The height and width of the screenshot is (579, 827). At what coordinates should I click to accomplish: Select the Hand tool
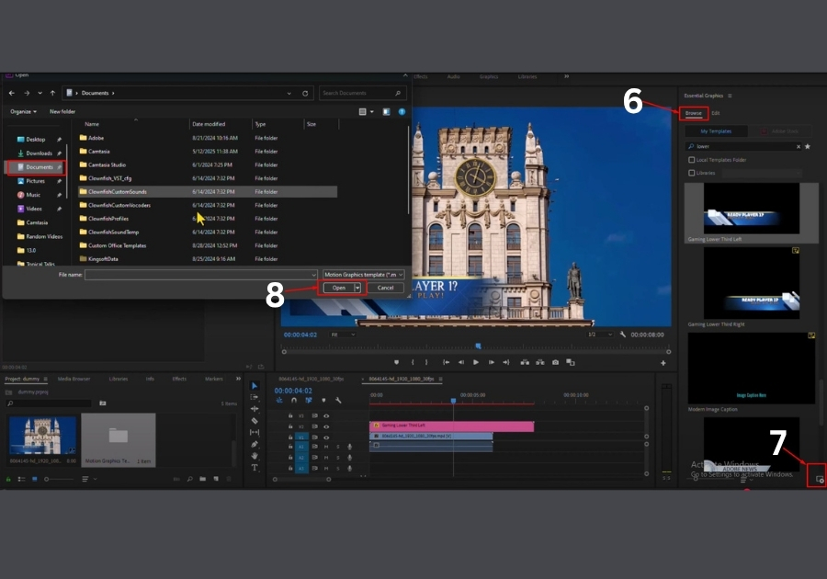coord(255,456)
